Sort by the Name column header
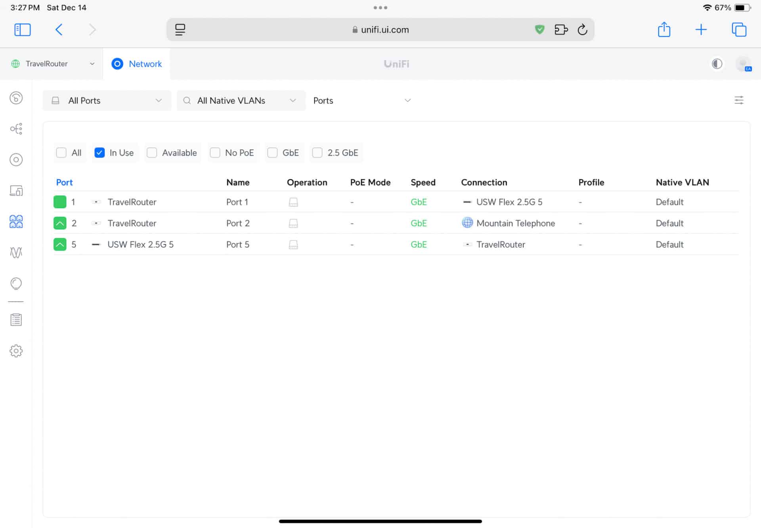761x528 pixels. [238, 182]
